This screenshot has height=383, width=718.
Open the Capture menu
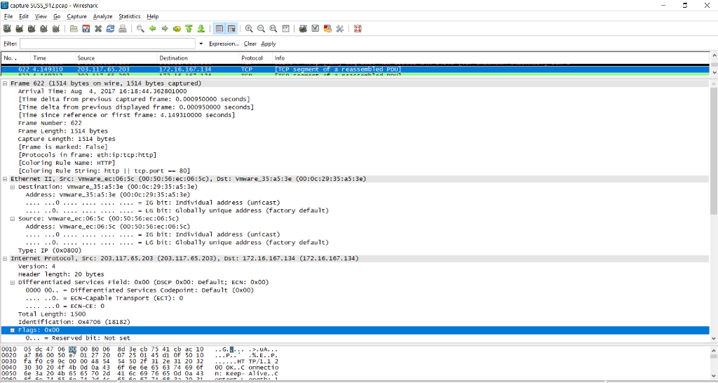coord(76,17)
